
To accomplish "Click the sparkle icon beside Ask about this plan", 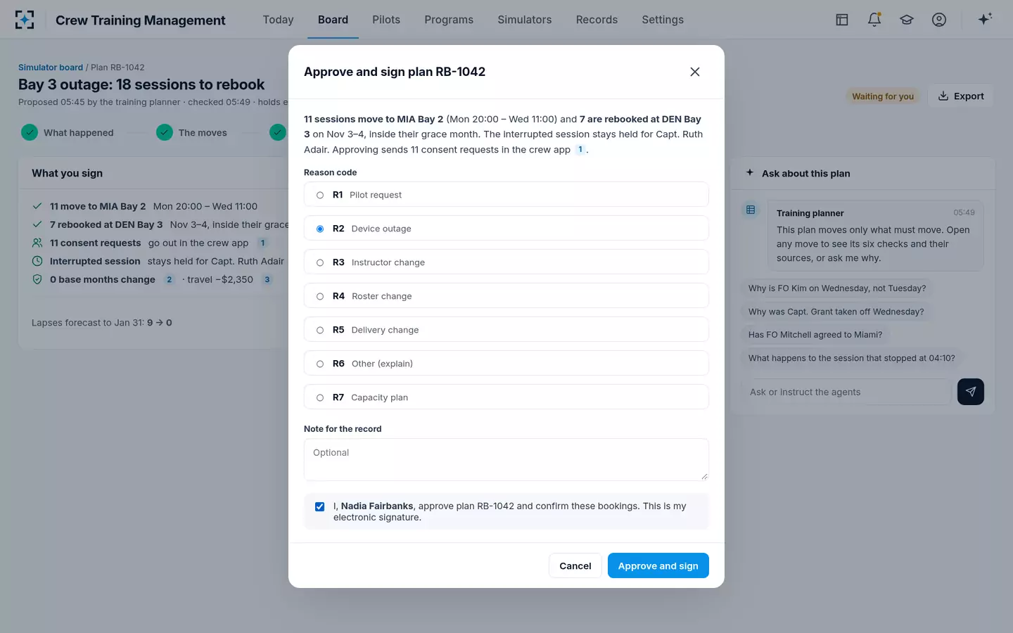I will [750, 172].
